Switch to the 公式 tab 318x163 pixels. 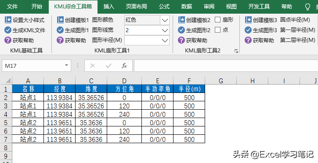coord(164,7)
